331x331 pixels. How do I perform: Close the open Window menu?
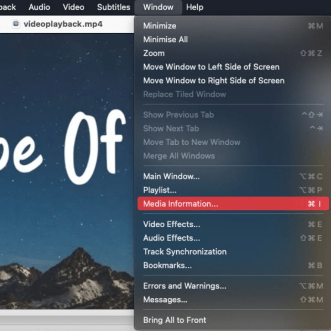pyautogui.click(x=158, y=7)
